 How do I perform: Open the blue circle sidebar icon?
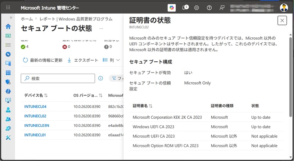point(8,54)
